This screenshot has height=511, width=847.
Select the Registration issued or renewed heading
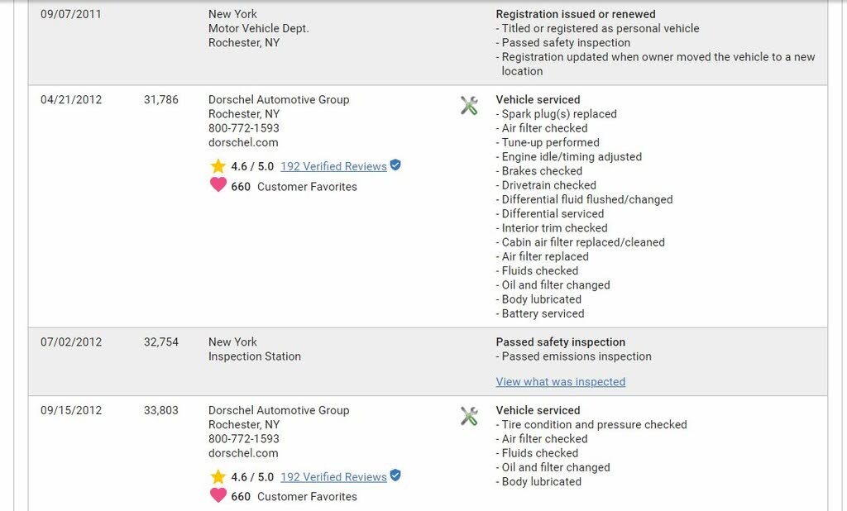(576, 14)
